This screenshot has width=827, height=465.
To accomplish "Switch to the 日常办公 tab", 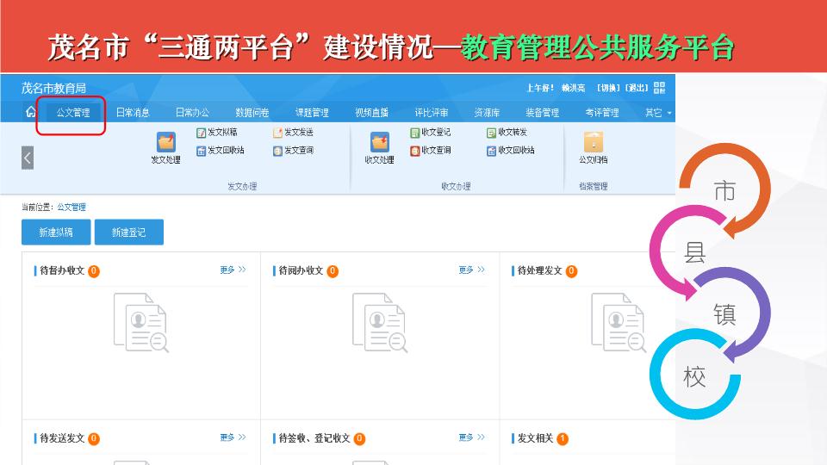I will pyautogui.click(x=192, y=113).
